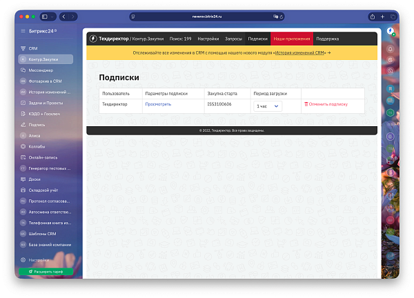The width and height of the screenshot is (414, 298).
Task: Click the notifications bell icon
Action: click(391, 49)
